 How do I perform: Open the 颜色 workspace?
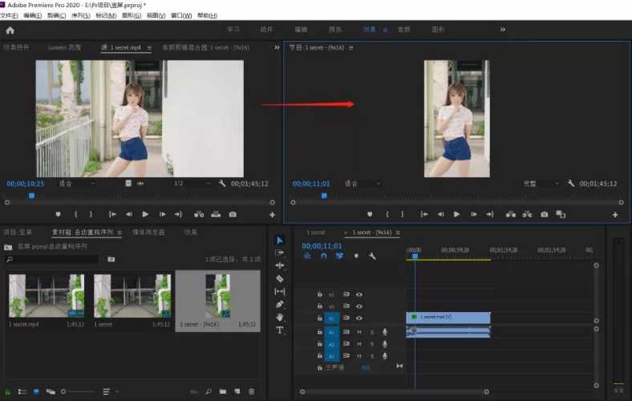point(335,30)
